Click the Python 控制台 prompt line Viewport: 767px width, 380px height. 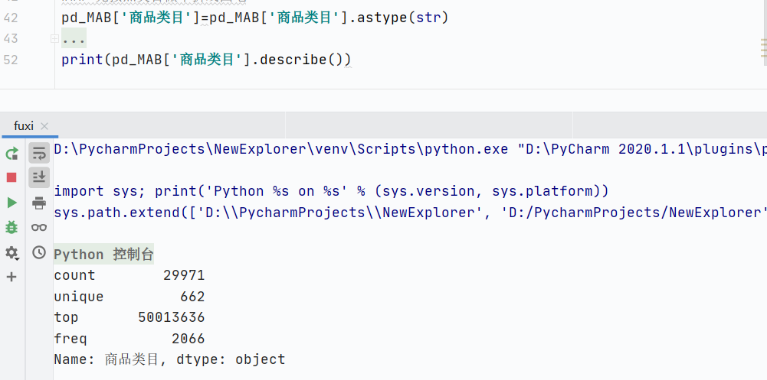point(103,255)
